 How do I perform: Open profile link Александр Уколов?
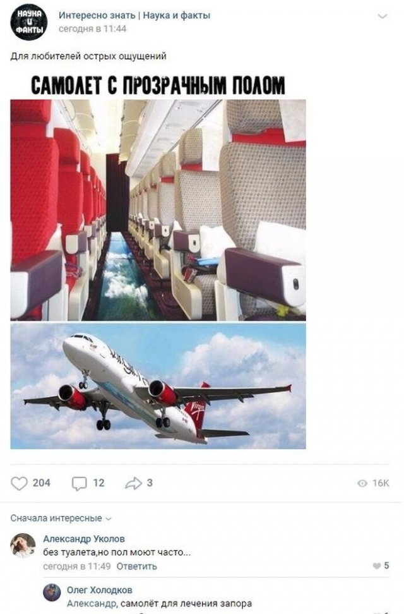coord(84,539)
